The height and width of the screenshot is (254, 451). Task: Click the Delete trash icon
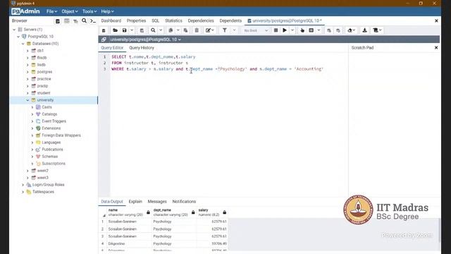click(x=197, y=30)
